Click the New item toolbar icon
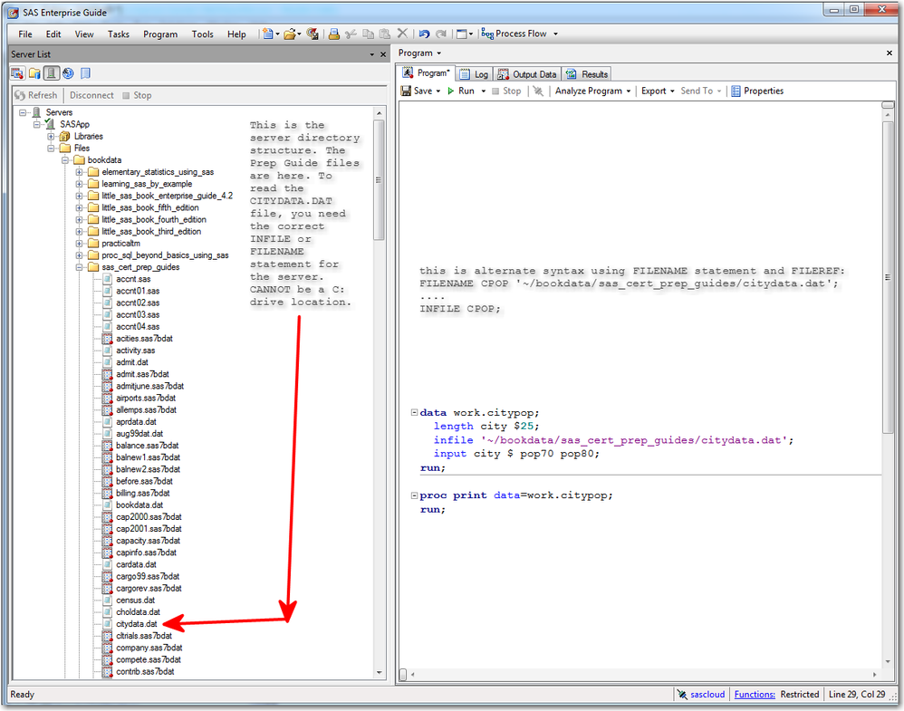 (x=268, y=34)
